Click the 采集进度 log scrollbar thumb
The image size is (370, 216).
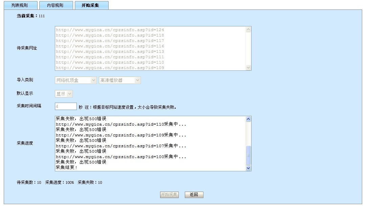248,155
